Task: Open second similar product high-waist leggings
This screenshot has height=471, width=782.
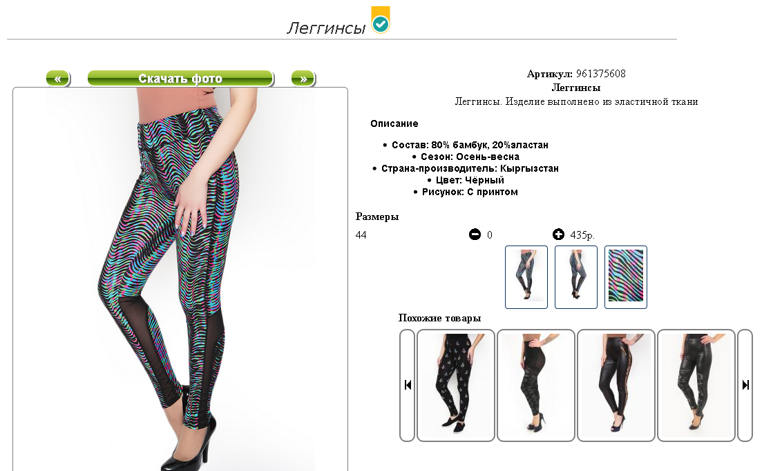Action: [x=536, y=385]
